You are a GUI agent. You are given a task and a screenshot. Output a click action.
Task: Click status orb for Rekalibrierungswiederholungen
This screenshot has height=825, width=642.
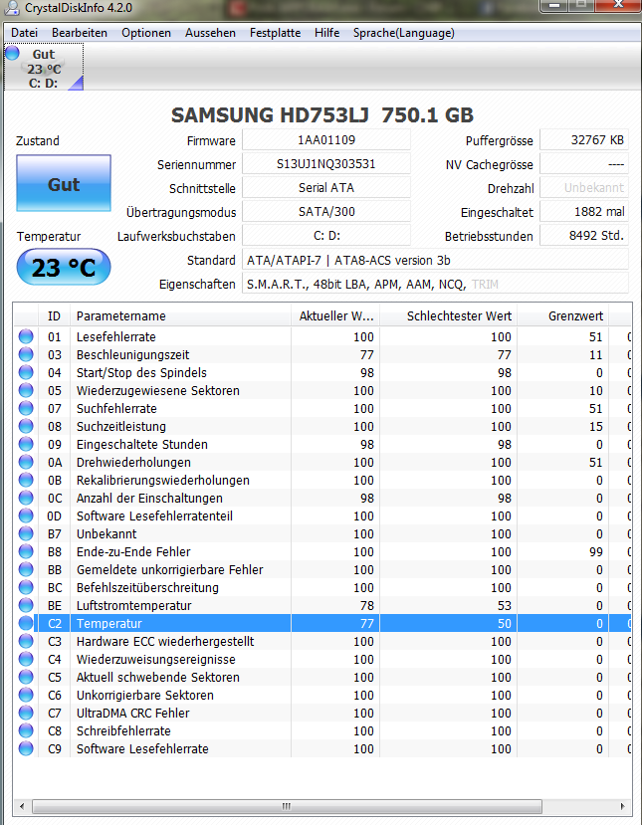(26, 480)
